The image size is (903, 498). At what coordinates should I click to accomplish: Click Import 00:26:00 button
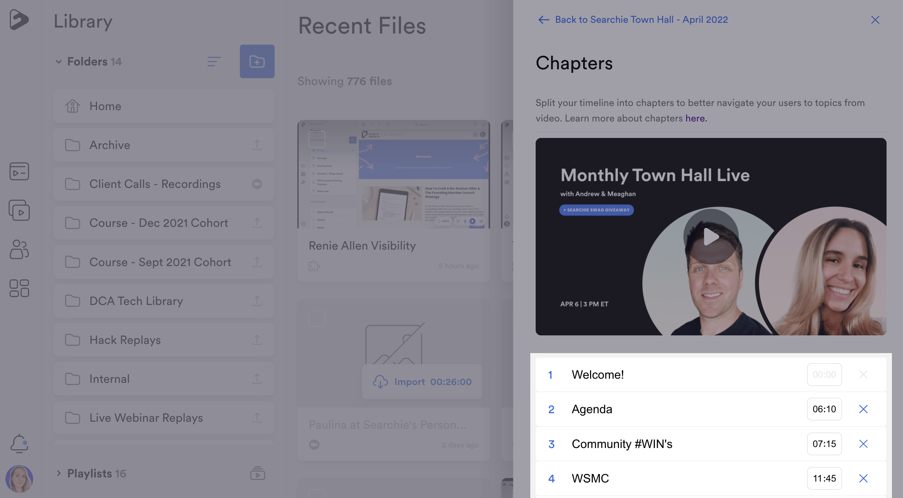tap(422, 382)
